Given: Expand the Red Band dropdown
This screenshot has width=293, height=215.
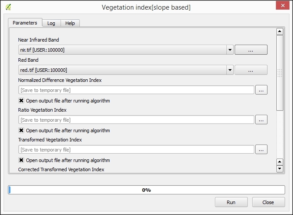Looking at the screenshot, I should 230,70.
